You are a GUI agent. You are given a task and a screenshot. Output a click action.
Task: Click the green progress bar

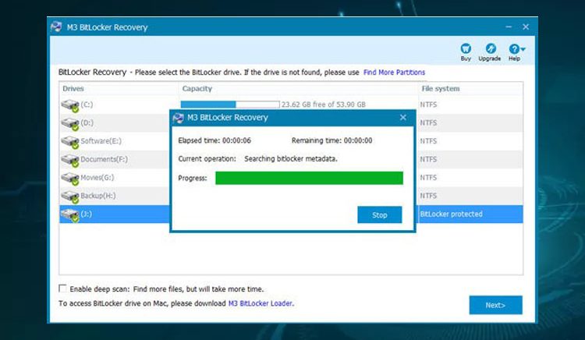coord(310,178)
